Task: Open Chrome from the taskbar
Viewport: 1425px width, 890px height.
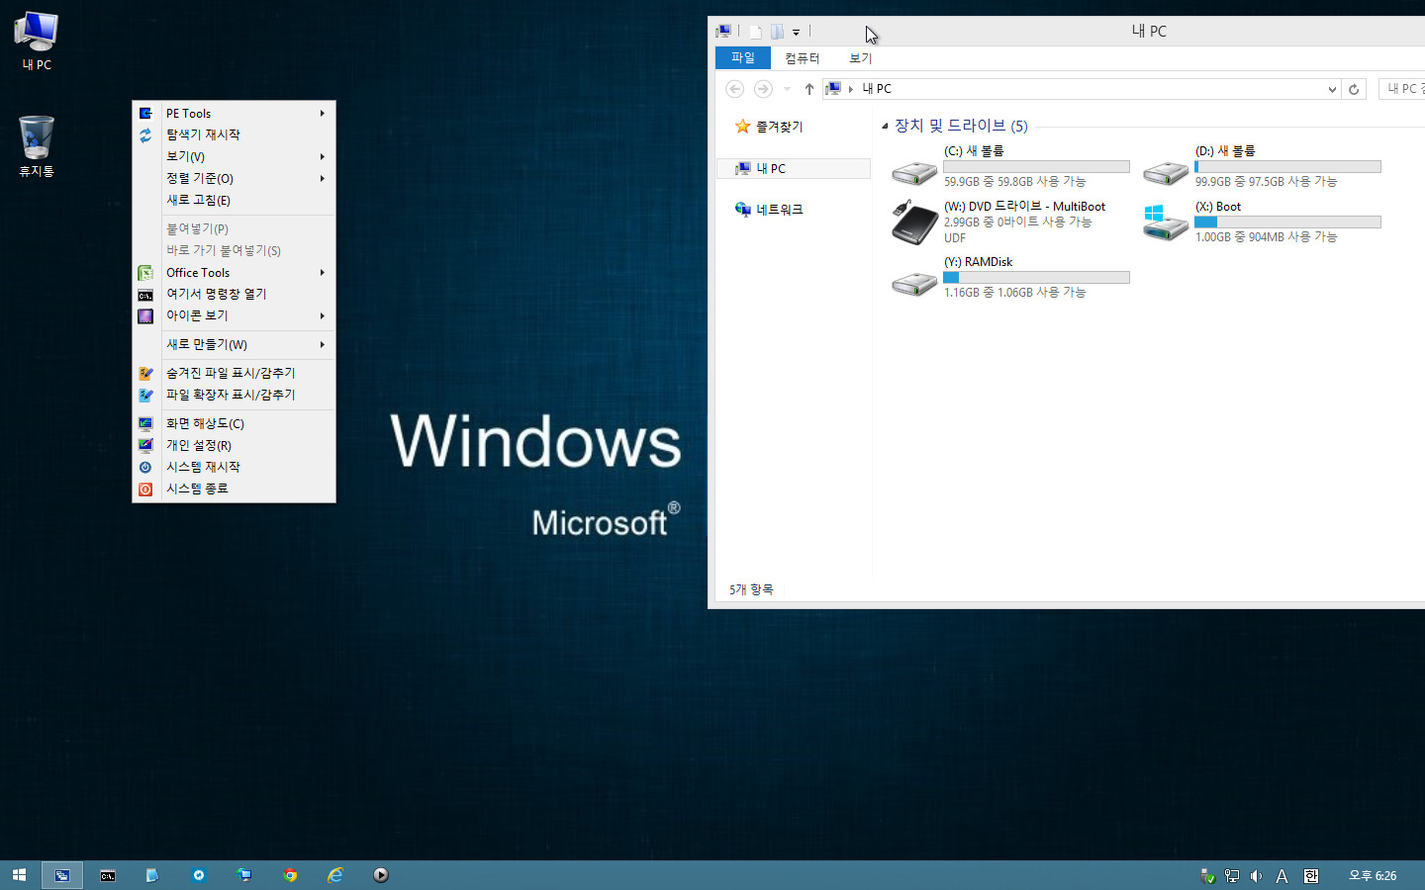Action: click(x=290, y=875)
